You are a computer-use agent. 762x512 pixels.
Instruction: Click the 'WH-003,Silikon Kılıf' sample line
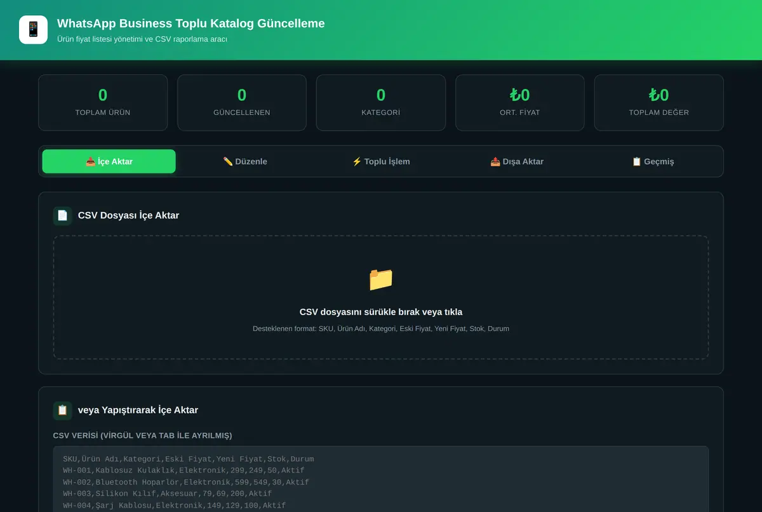167,494
